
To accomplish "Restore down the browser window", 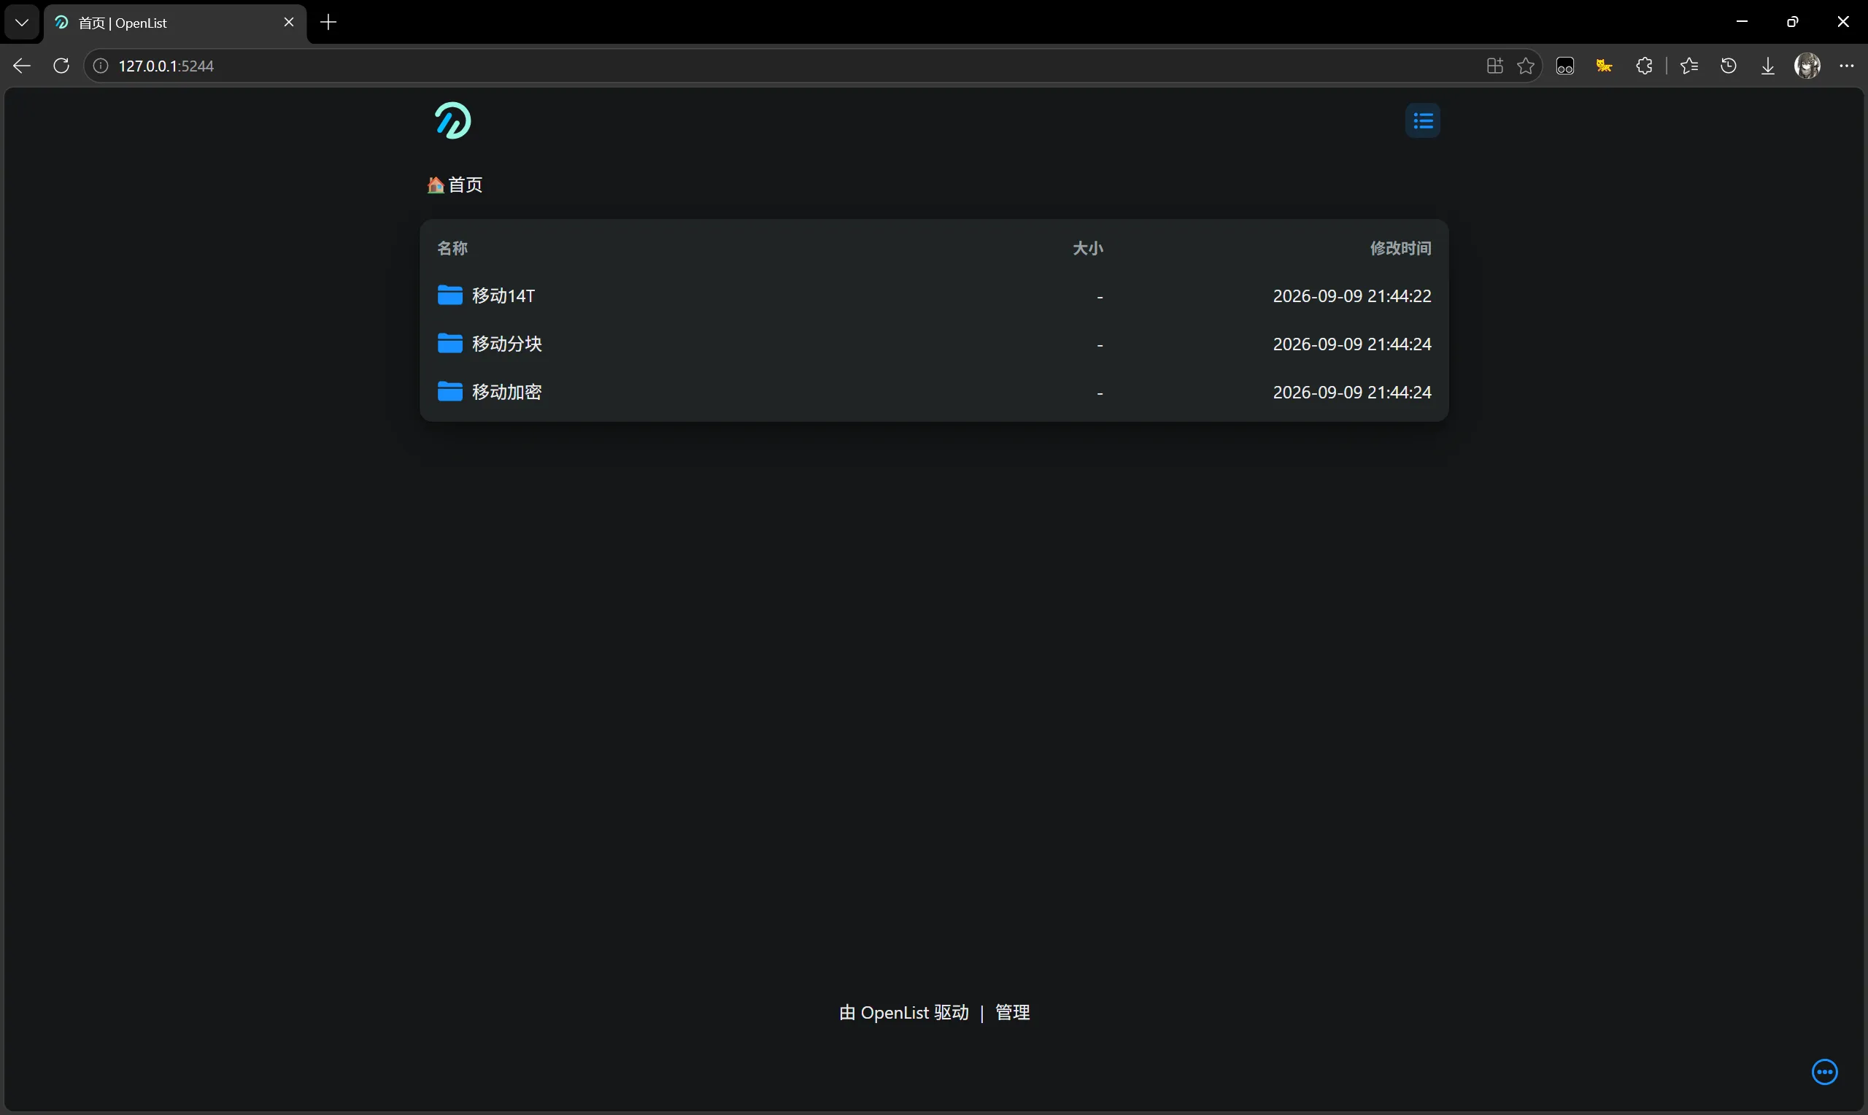I will [1793, 22].
